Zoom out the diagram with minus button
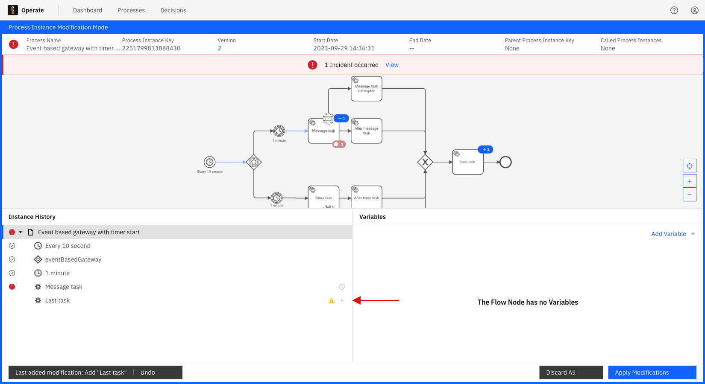This screenshot has height=384, width=705. [690, 195]
